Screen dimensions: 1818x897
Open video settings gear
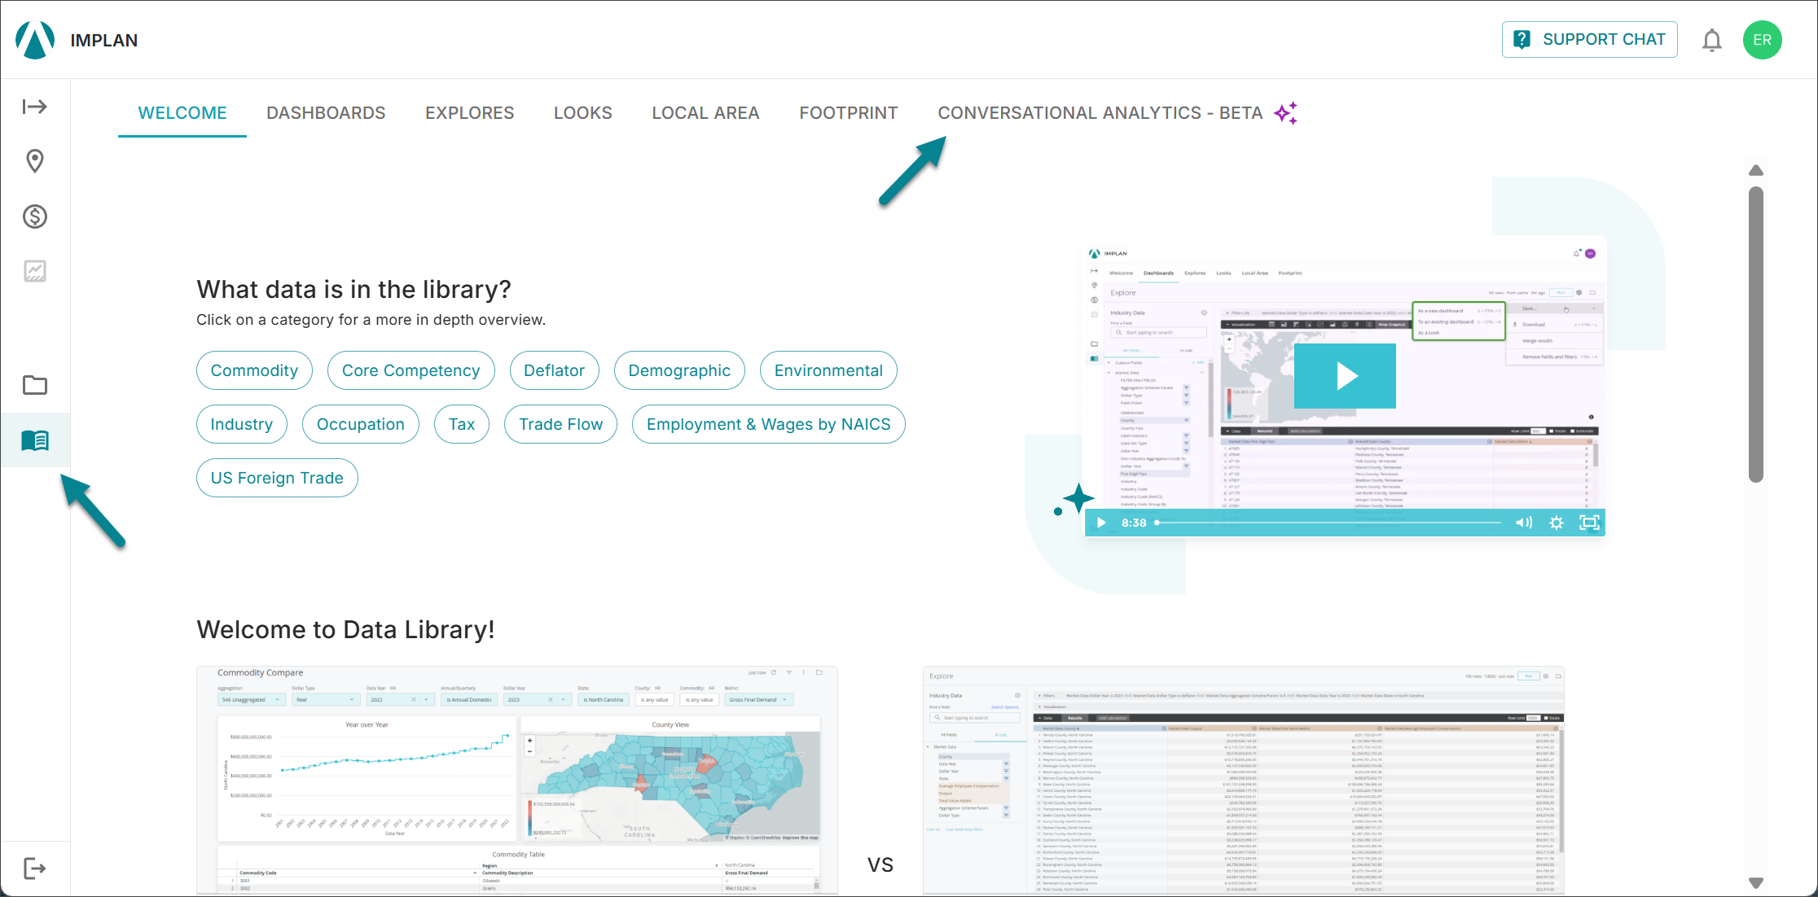click(x=1557, y=523)
